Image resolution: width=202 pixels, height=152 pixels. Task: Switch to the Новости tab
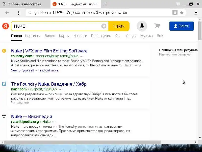[80, 36]
